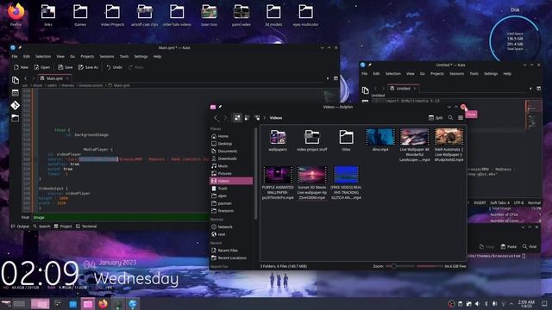Go back with Dolphin's back arrow
Viewport: 552px width, 310px height.
pyautogui.click(x=216, y=118)
